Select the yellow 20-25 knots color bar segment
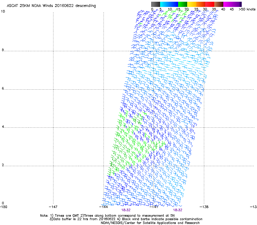The width and height of the screenshot is (257, 225). point(192,4)
